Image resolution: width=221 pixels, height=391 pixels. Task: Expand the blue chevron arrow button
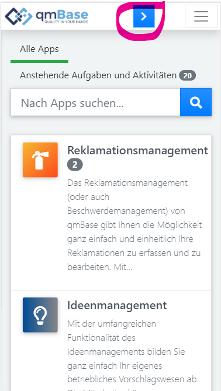(x=144, y=16)
